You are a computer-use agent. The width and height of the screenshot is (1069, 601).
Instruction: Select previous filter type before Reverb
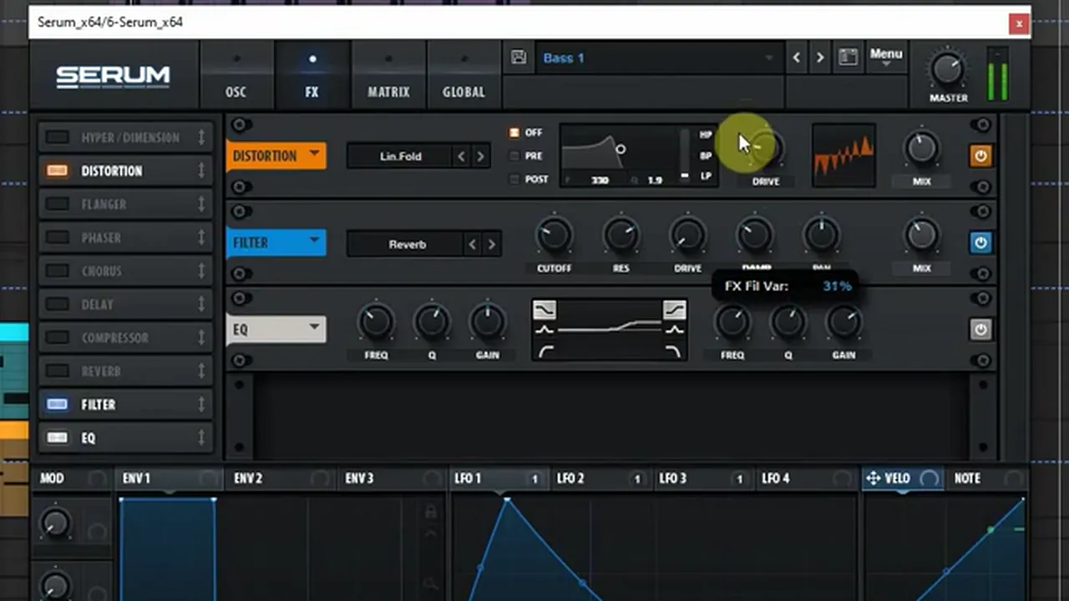[x=473, y=245]
